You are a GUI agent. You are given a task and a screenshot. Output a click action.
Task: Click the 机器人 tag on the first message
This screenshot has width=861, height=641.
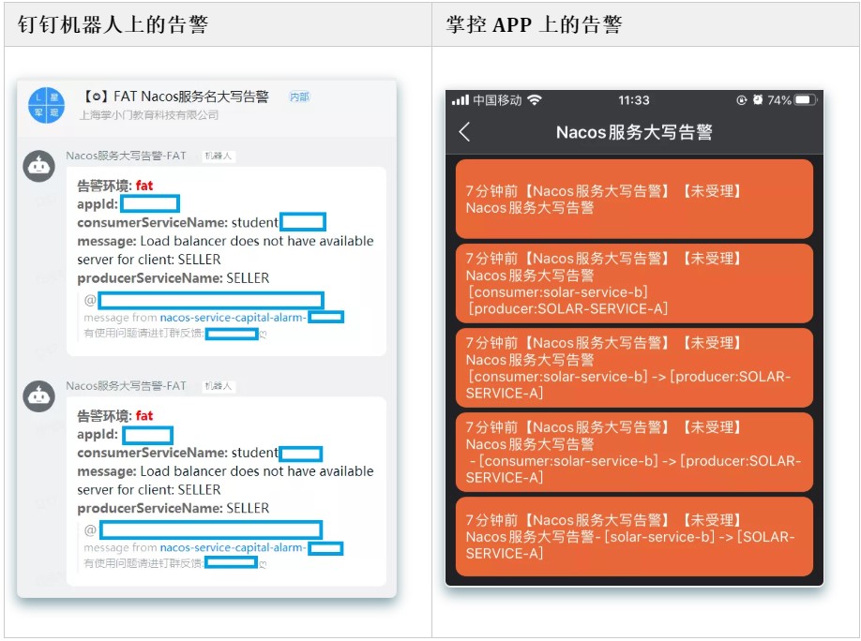[218, 156]
